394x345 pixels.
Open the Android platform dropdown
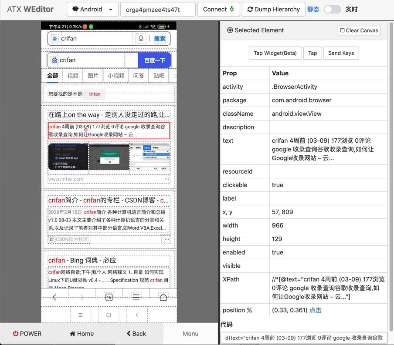pyautogui.click(x=92, y=10)
